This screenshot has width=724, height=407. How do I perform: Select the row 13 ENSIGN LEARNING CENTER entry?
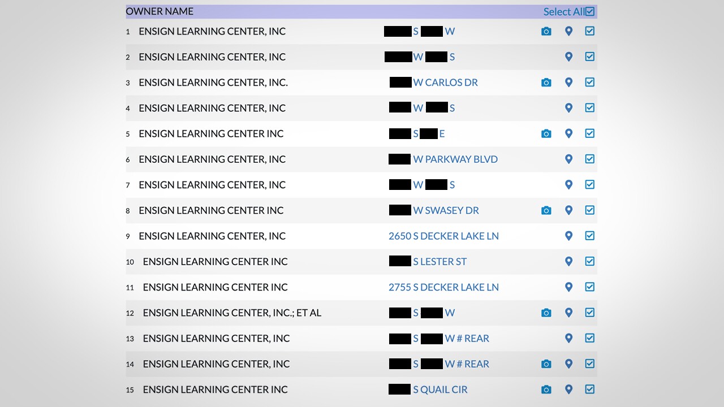(x=216, y=338)
